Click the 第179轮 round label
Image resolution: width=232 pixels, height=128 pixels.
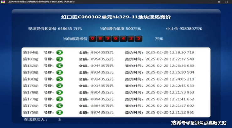click(x=30, y=86)
